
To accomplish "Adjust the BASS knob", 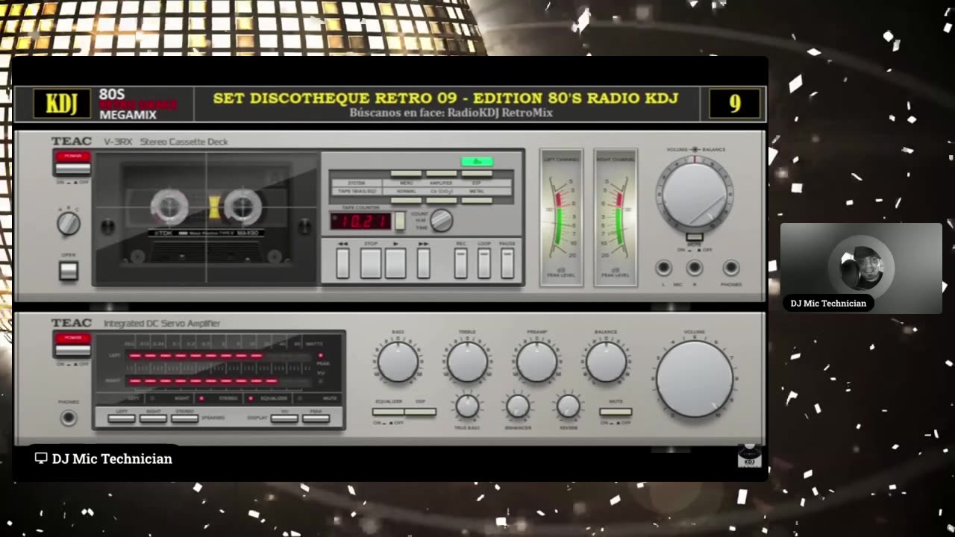I will pyautogui.click(x=398, y=362).
